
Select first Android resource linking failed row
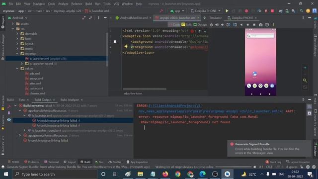coord(73,120)
